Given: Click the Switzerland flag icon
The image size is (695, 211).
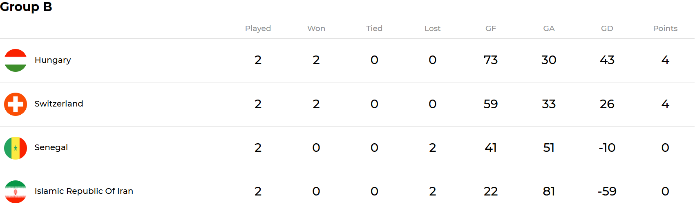Looking at the screenshot, I should (x=16, y=104).
